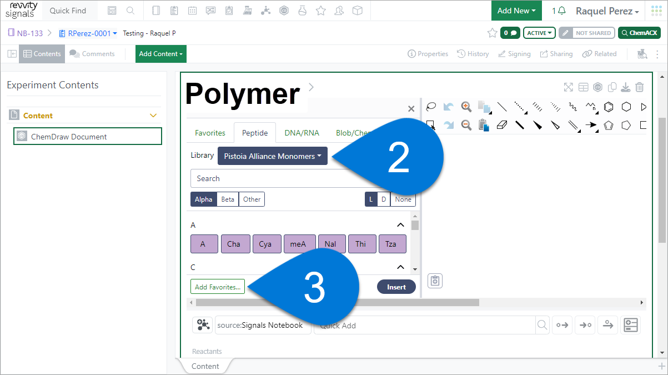Open the Pistoia Alliance Monomers library dropdown
Screen dimensions: 668x375
[273, 156]
